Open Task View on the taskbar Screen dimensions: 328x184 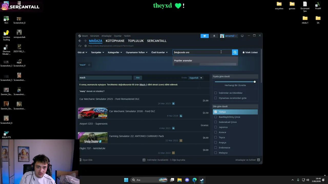(172, 180)
